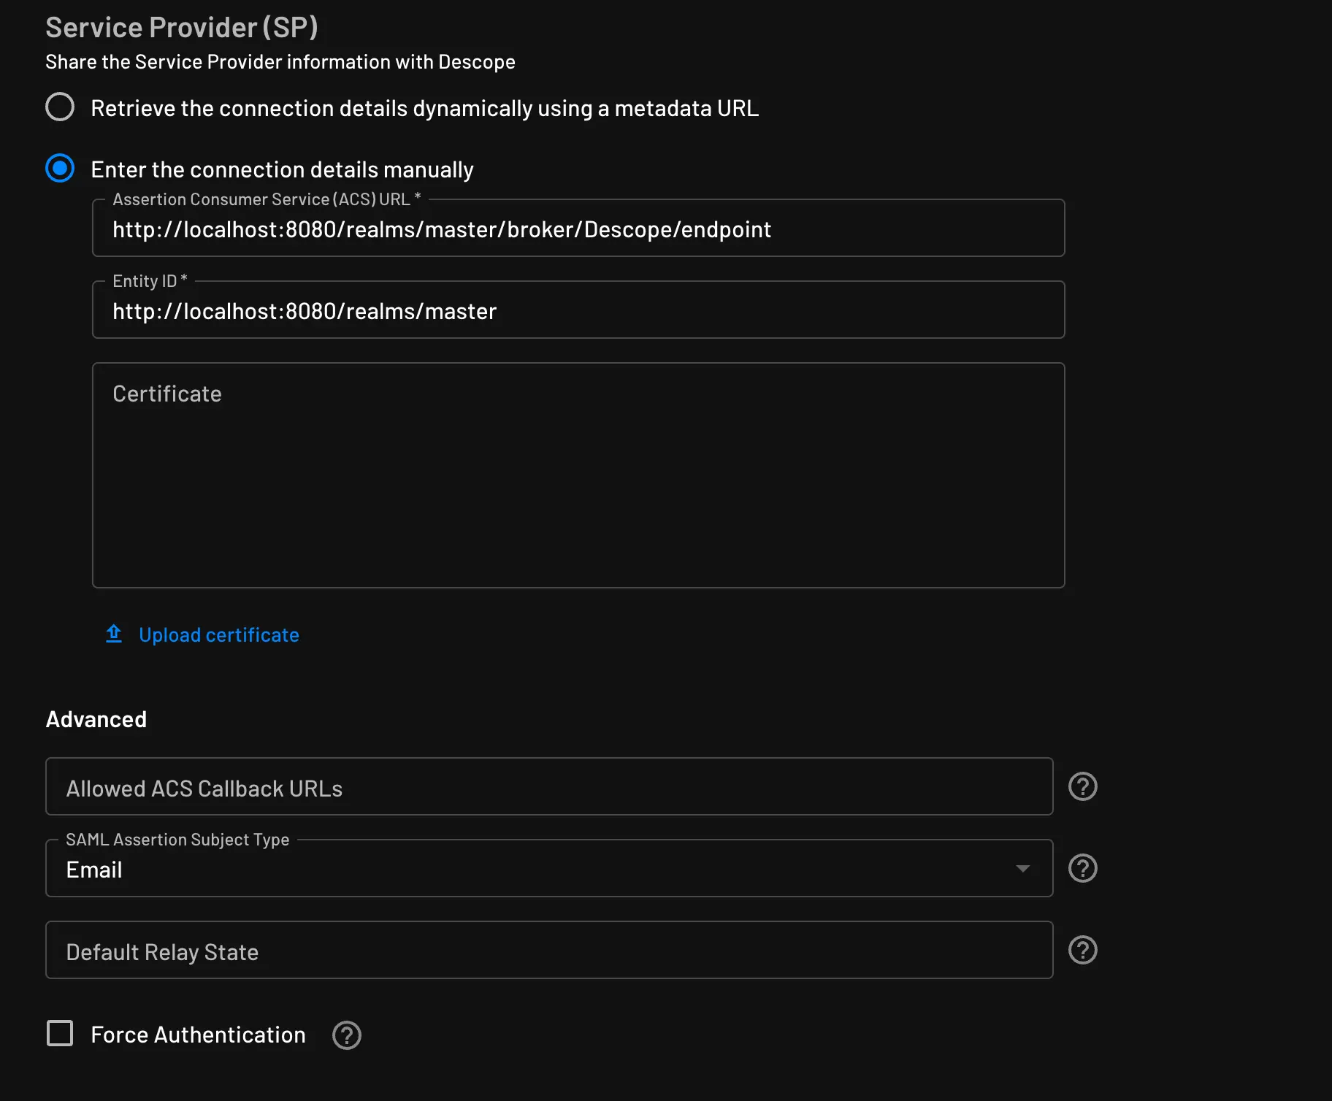Click the chevron arrow on the Email dropdown
The width and height of the screenshot is (1332, 1101).
pyautogui.click(x=1025, y=868)
